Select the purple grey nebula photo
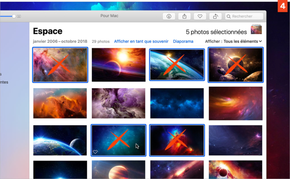The width and height of the screenshot is (290, 179). 118,103
